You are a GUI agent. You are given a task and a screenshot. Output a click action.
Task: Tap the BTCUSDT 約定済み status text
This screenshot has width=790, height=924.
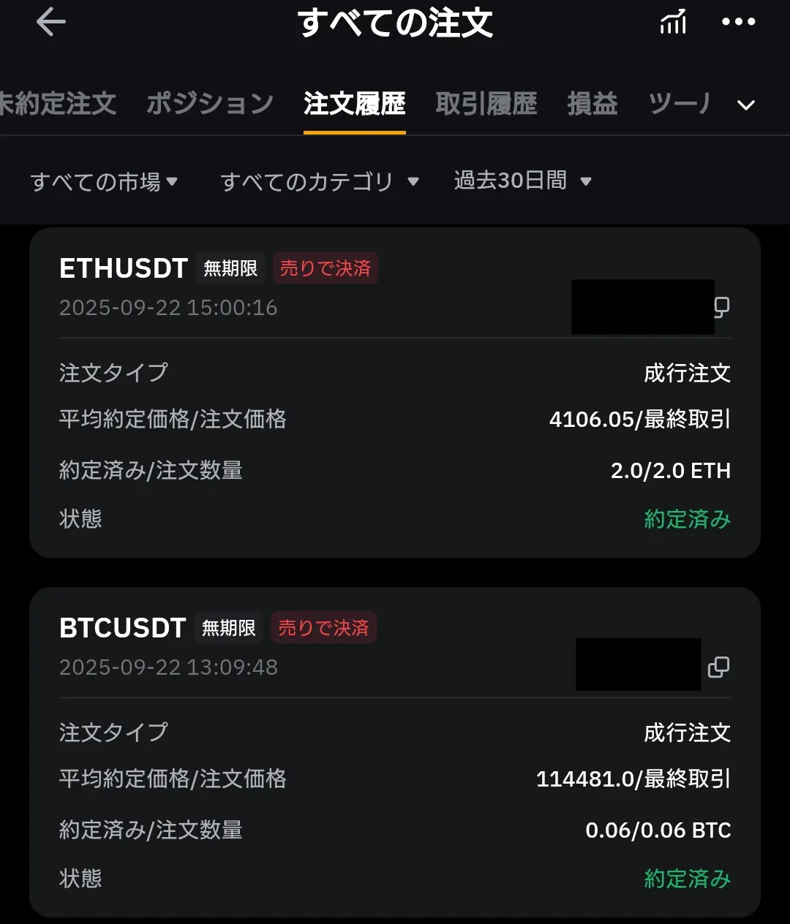tap(687, 879)
